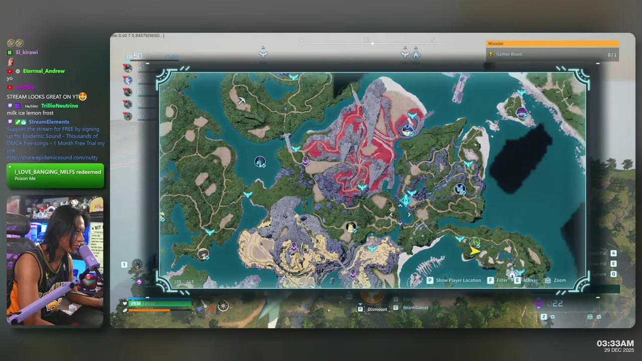Open the map Filter option
Viewport: 642px width, 361px height.
pos(502,280)
